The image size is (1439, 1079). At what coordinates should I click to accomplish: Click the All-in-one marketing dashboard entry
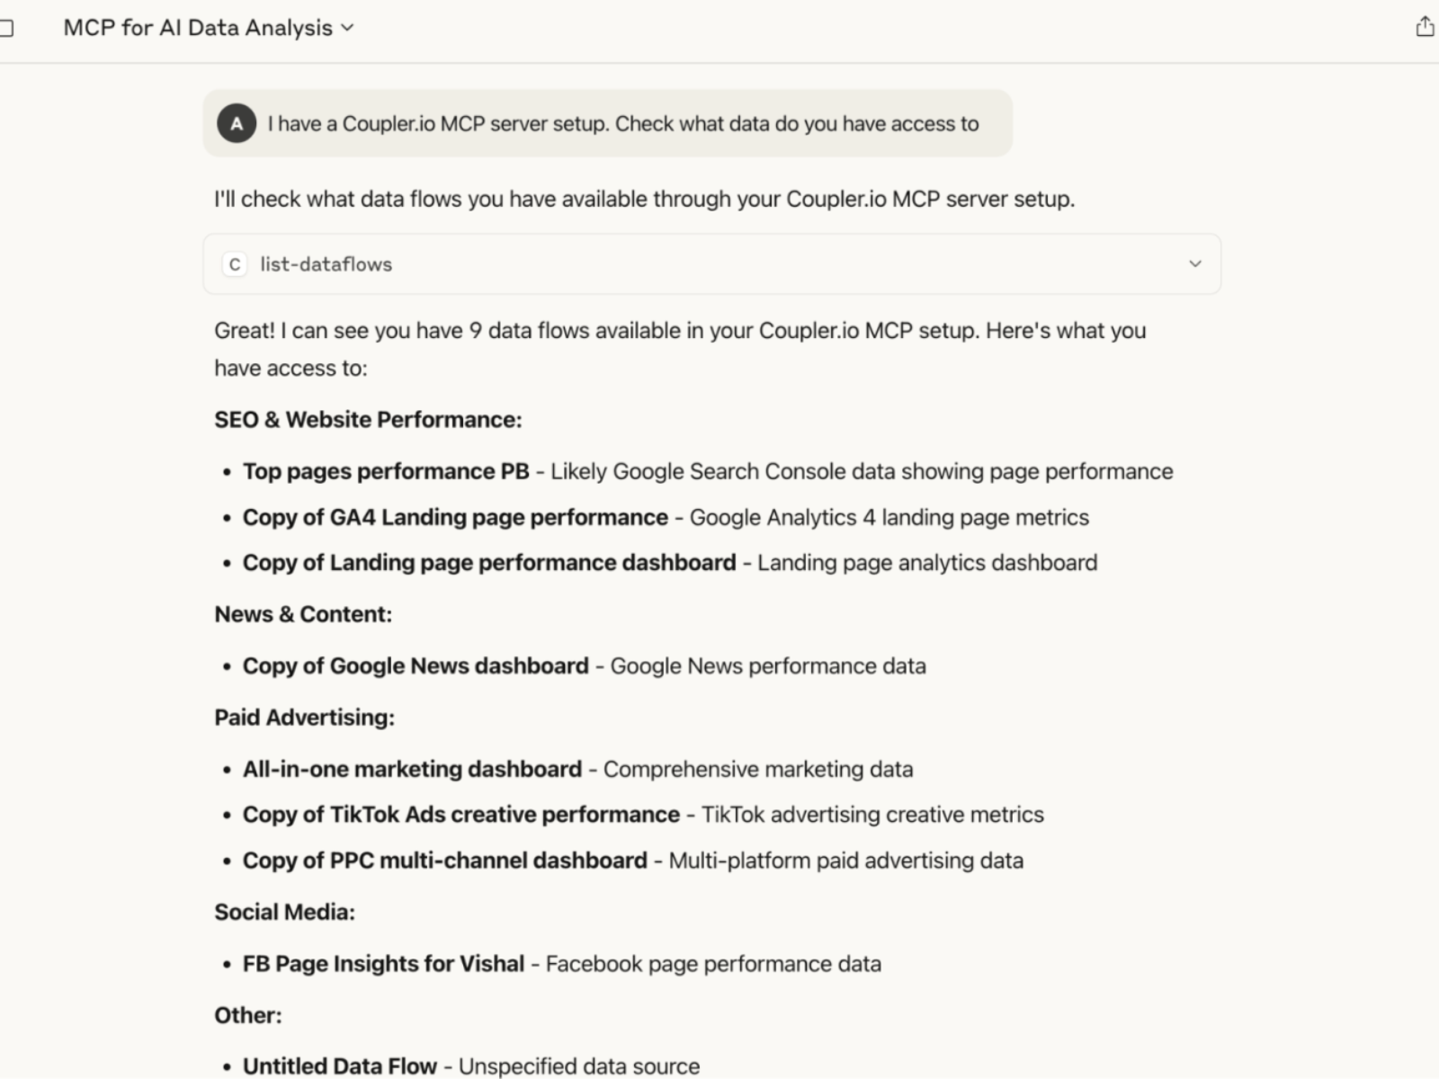(411, 769)
